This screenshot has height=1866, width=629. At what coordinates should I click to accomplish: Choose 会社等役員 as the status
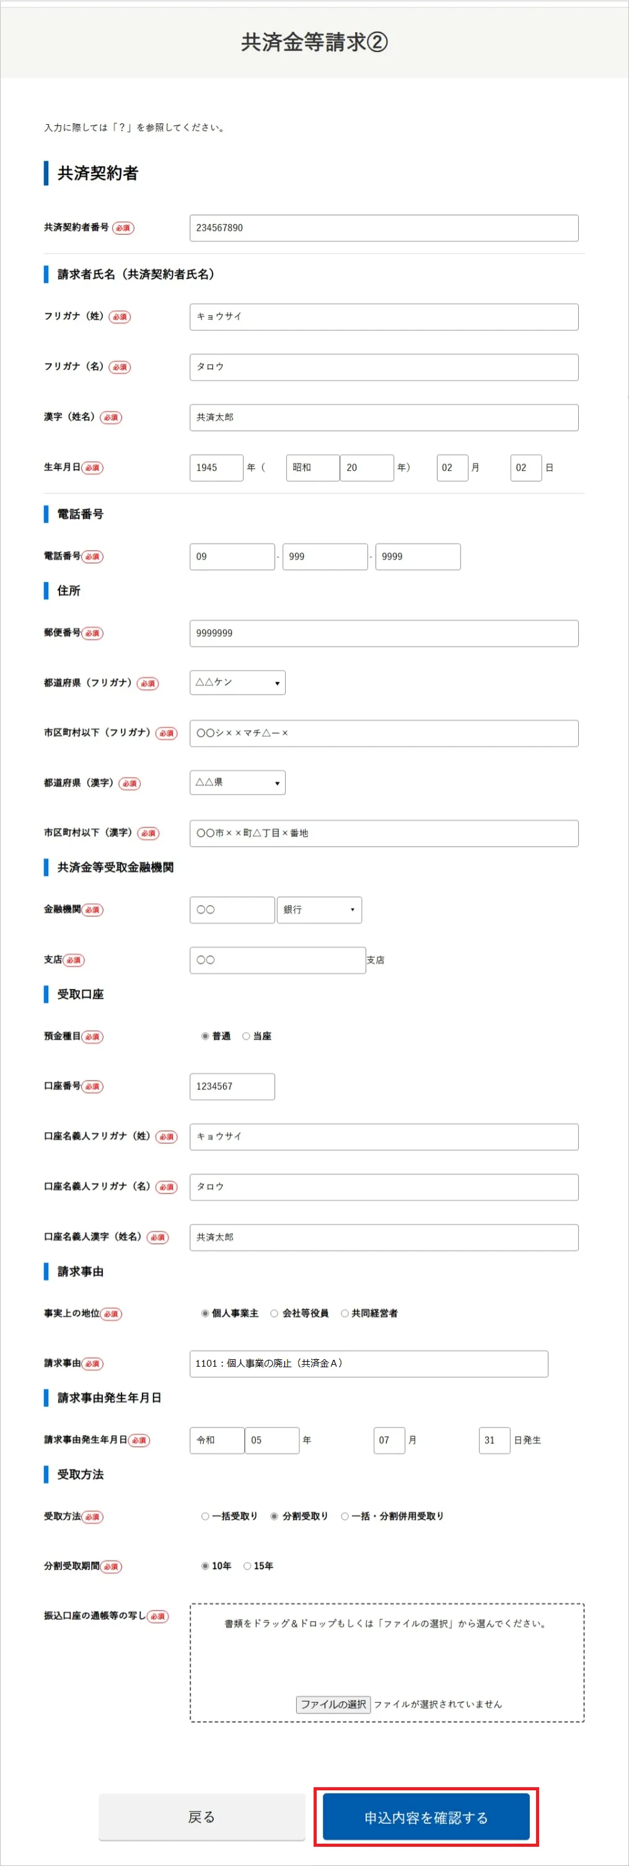tap(275, 1313)
